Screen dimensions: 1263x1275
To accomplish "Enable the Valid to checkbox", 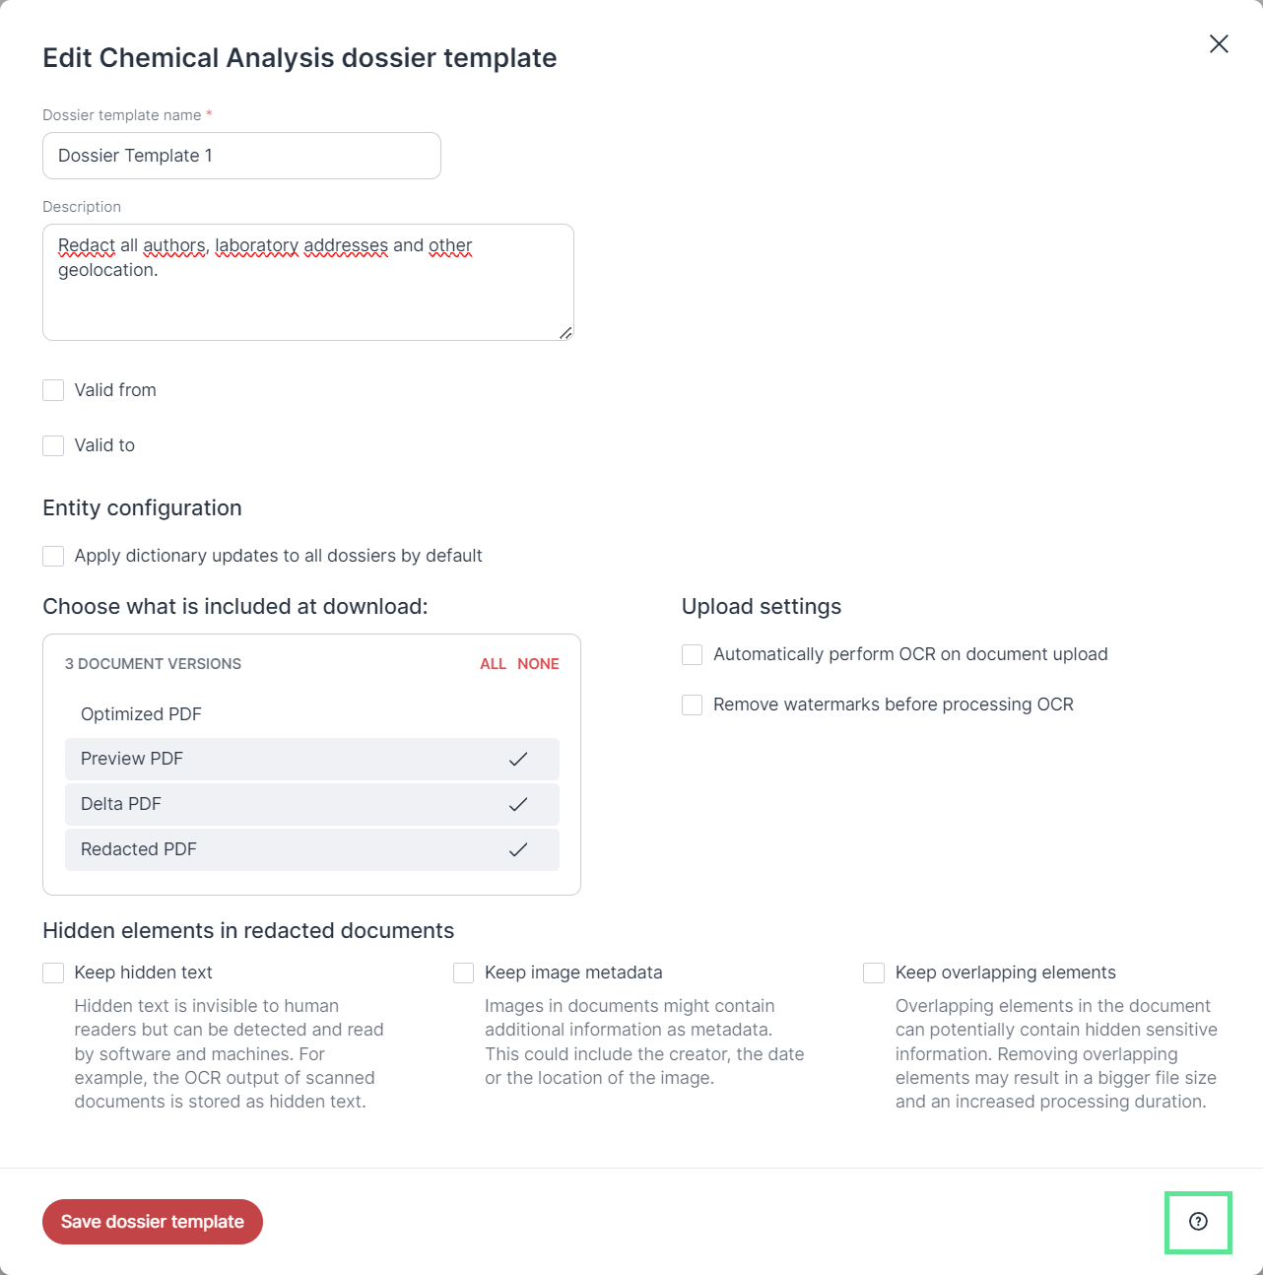I will 53,445.
